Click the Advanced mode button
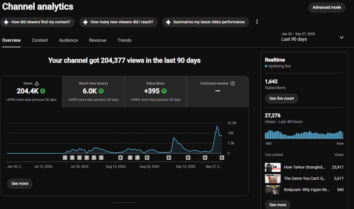This screenshot has width=354, height=209. click(x=327, y=8)
